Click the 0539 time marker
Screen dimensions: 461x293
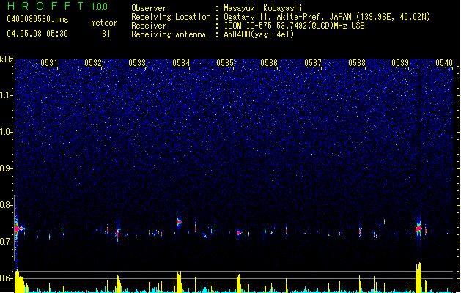tap(400, 63)
